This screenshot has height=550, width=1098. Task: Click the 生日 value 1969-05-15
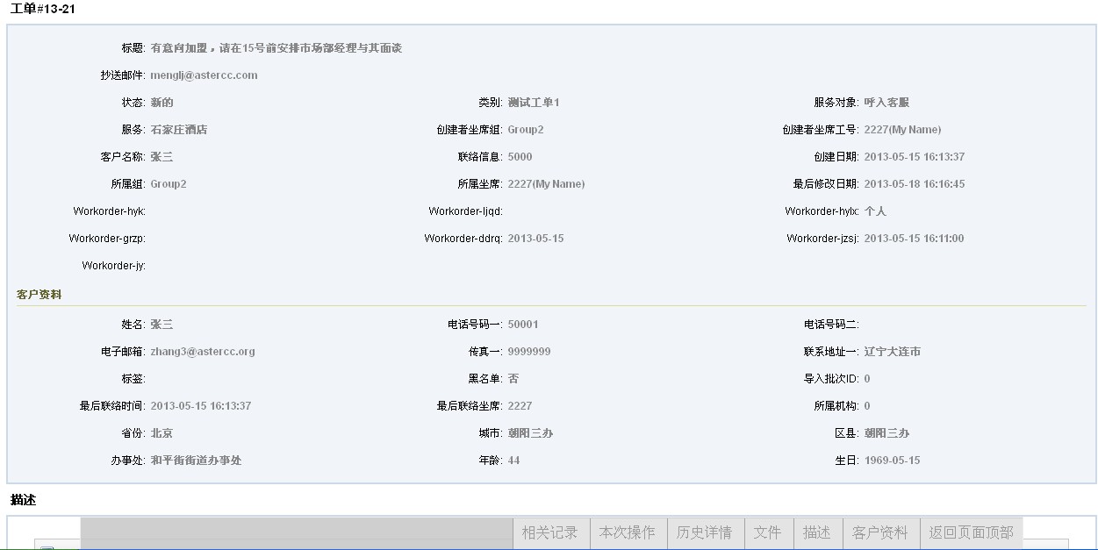pos(892,461)
